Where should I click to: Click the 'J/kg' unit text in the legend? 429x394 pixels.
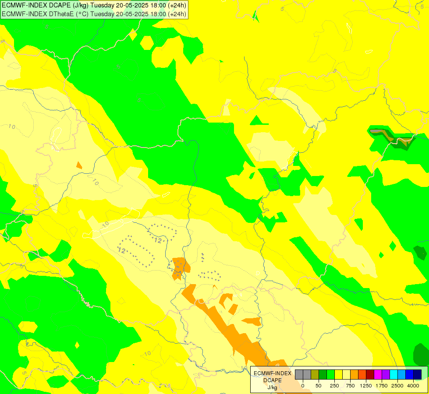[x=272, y=388]
